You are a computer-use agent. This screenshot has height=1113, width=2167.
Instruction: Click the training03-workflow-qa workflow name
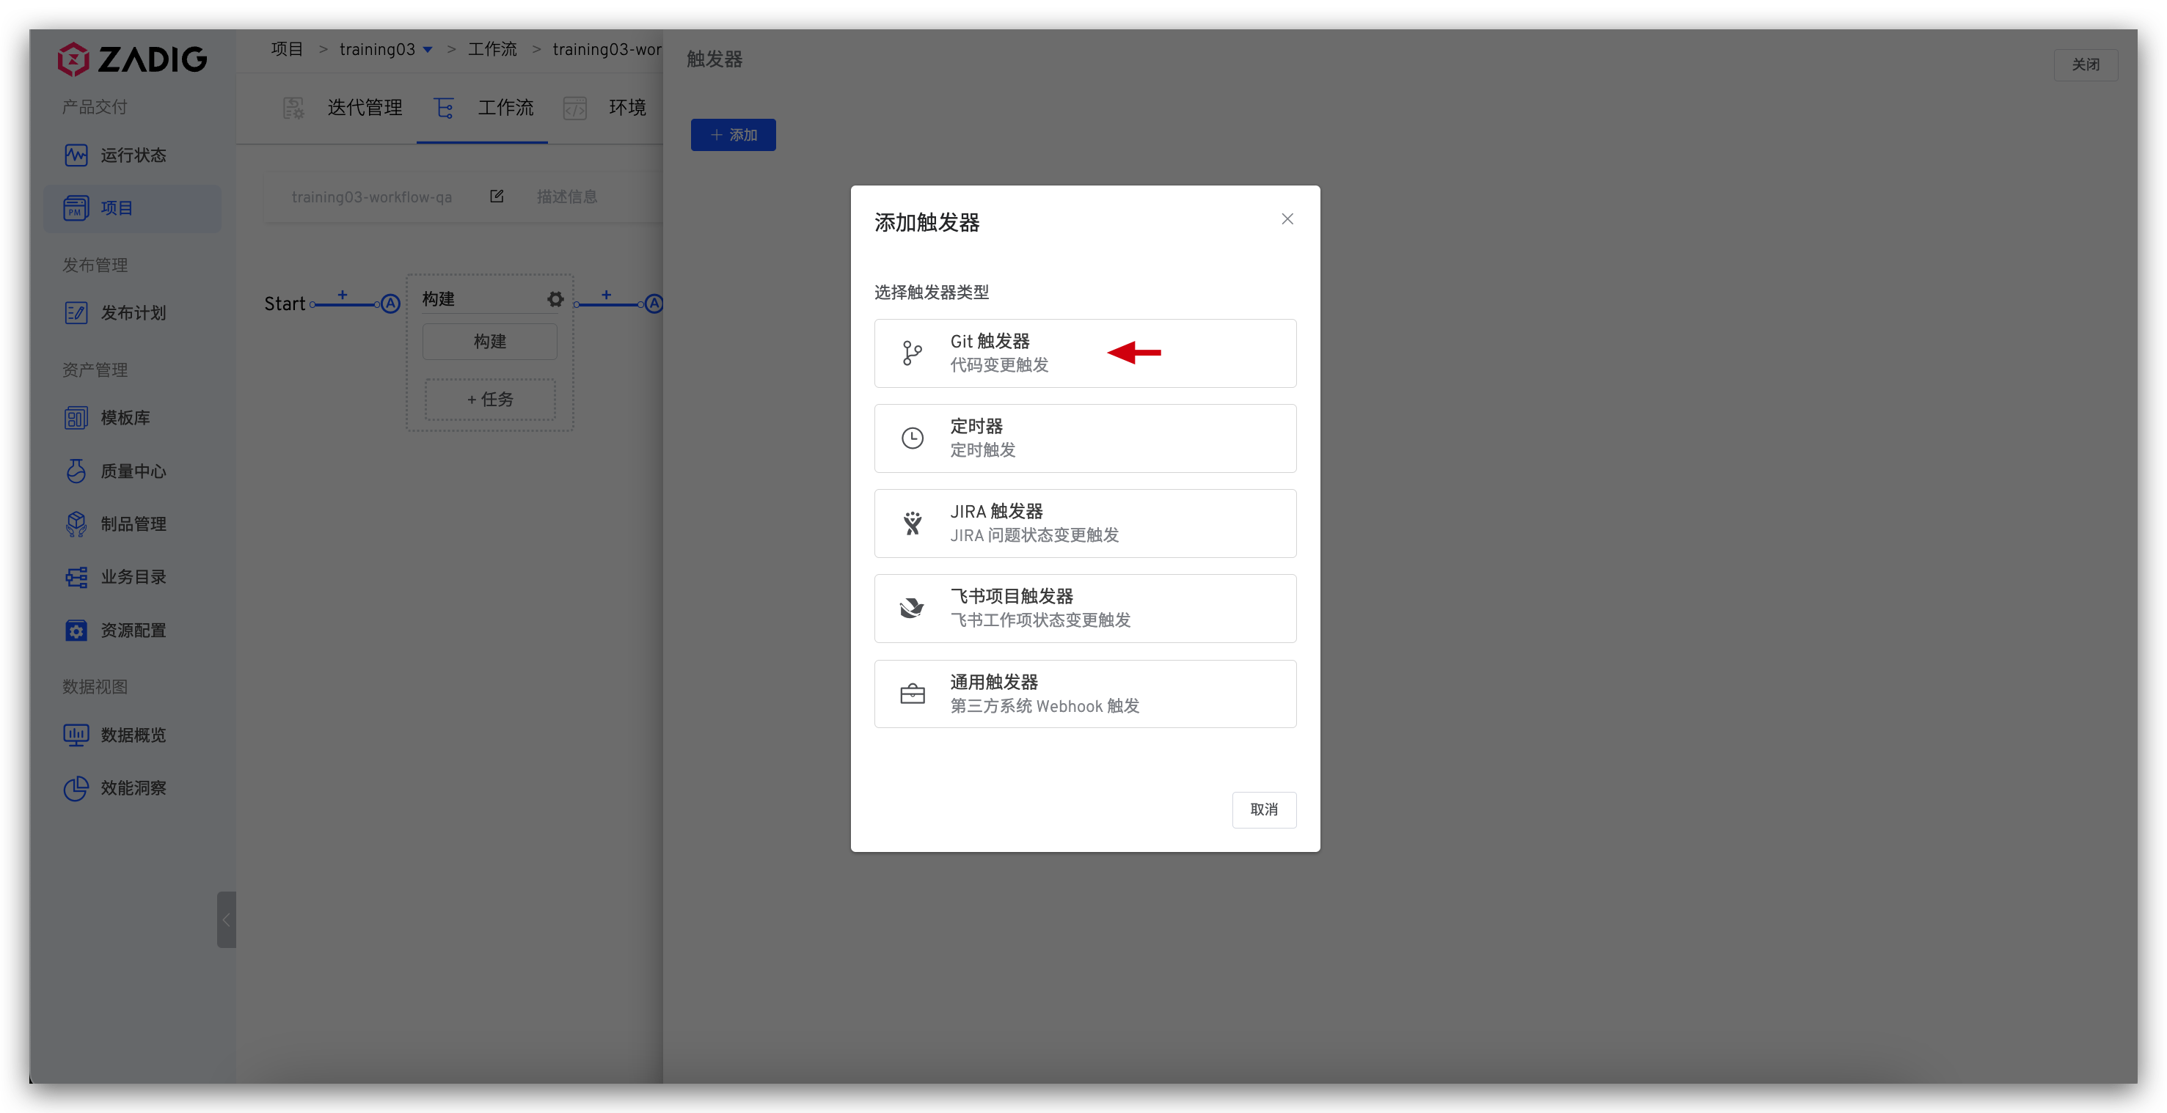click(371, 196)
